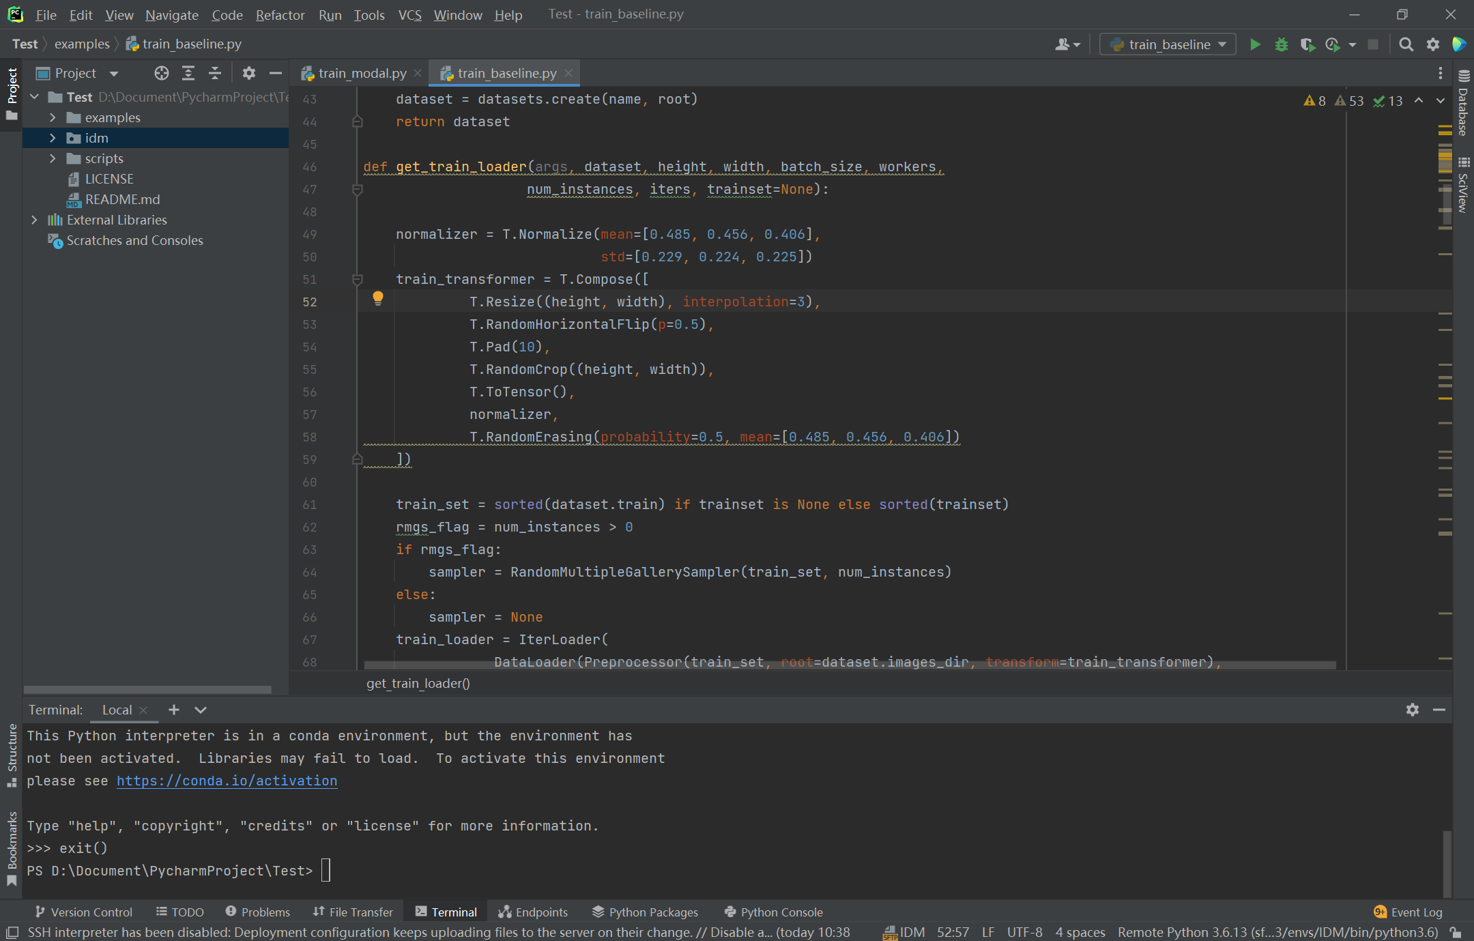This screenshot has height=941, width=1474.
Task: Open the conda.io activation link
Action: click(227, 781)
